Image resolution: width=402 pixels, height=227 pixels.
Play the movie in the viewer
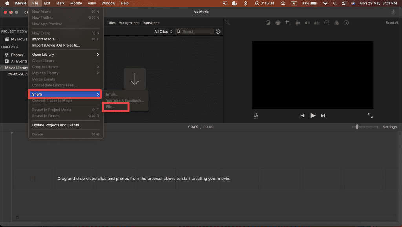click(312, 115)
